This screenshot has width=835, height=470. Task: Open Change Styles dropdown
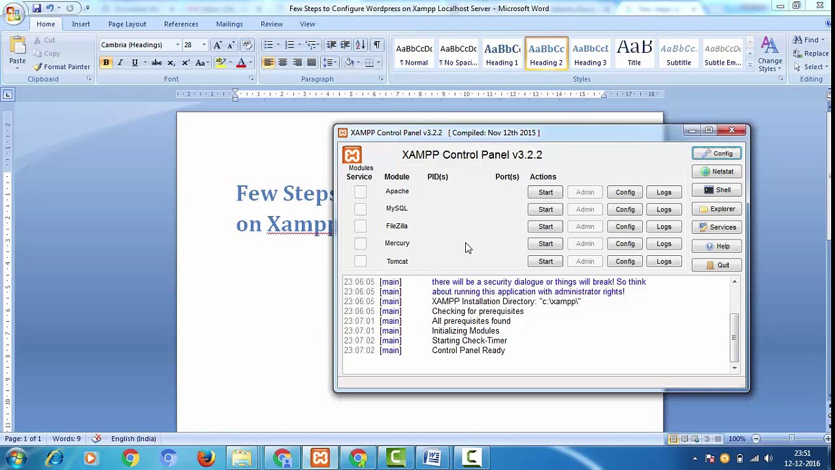click(770, 55)
